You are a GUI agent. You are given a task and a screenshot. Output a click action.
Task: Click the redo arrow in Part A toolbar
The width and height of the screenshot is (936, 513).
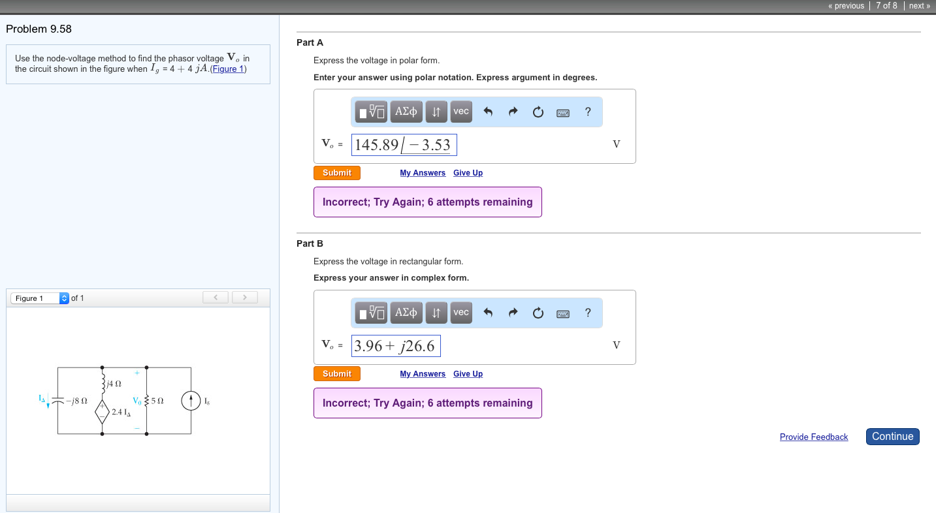point(512,112)
